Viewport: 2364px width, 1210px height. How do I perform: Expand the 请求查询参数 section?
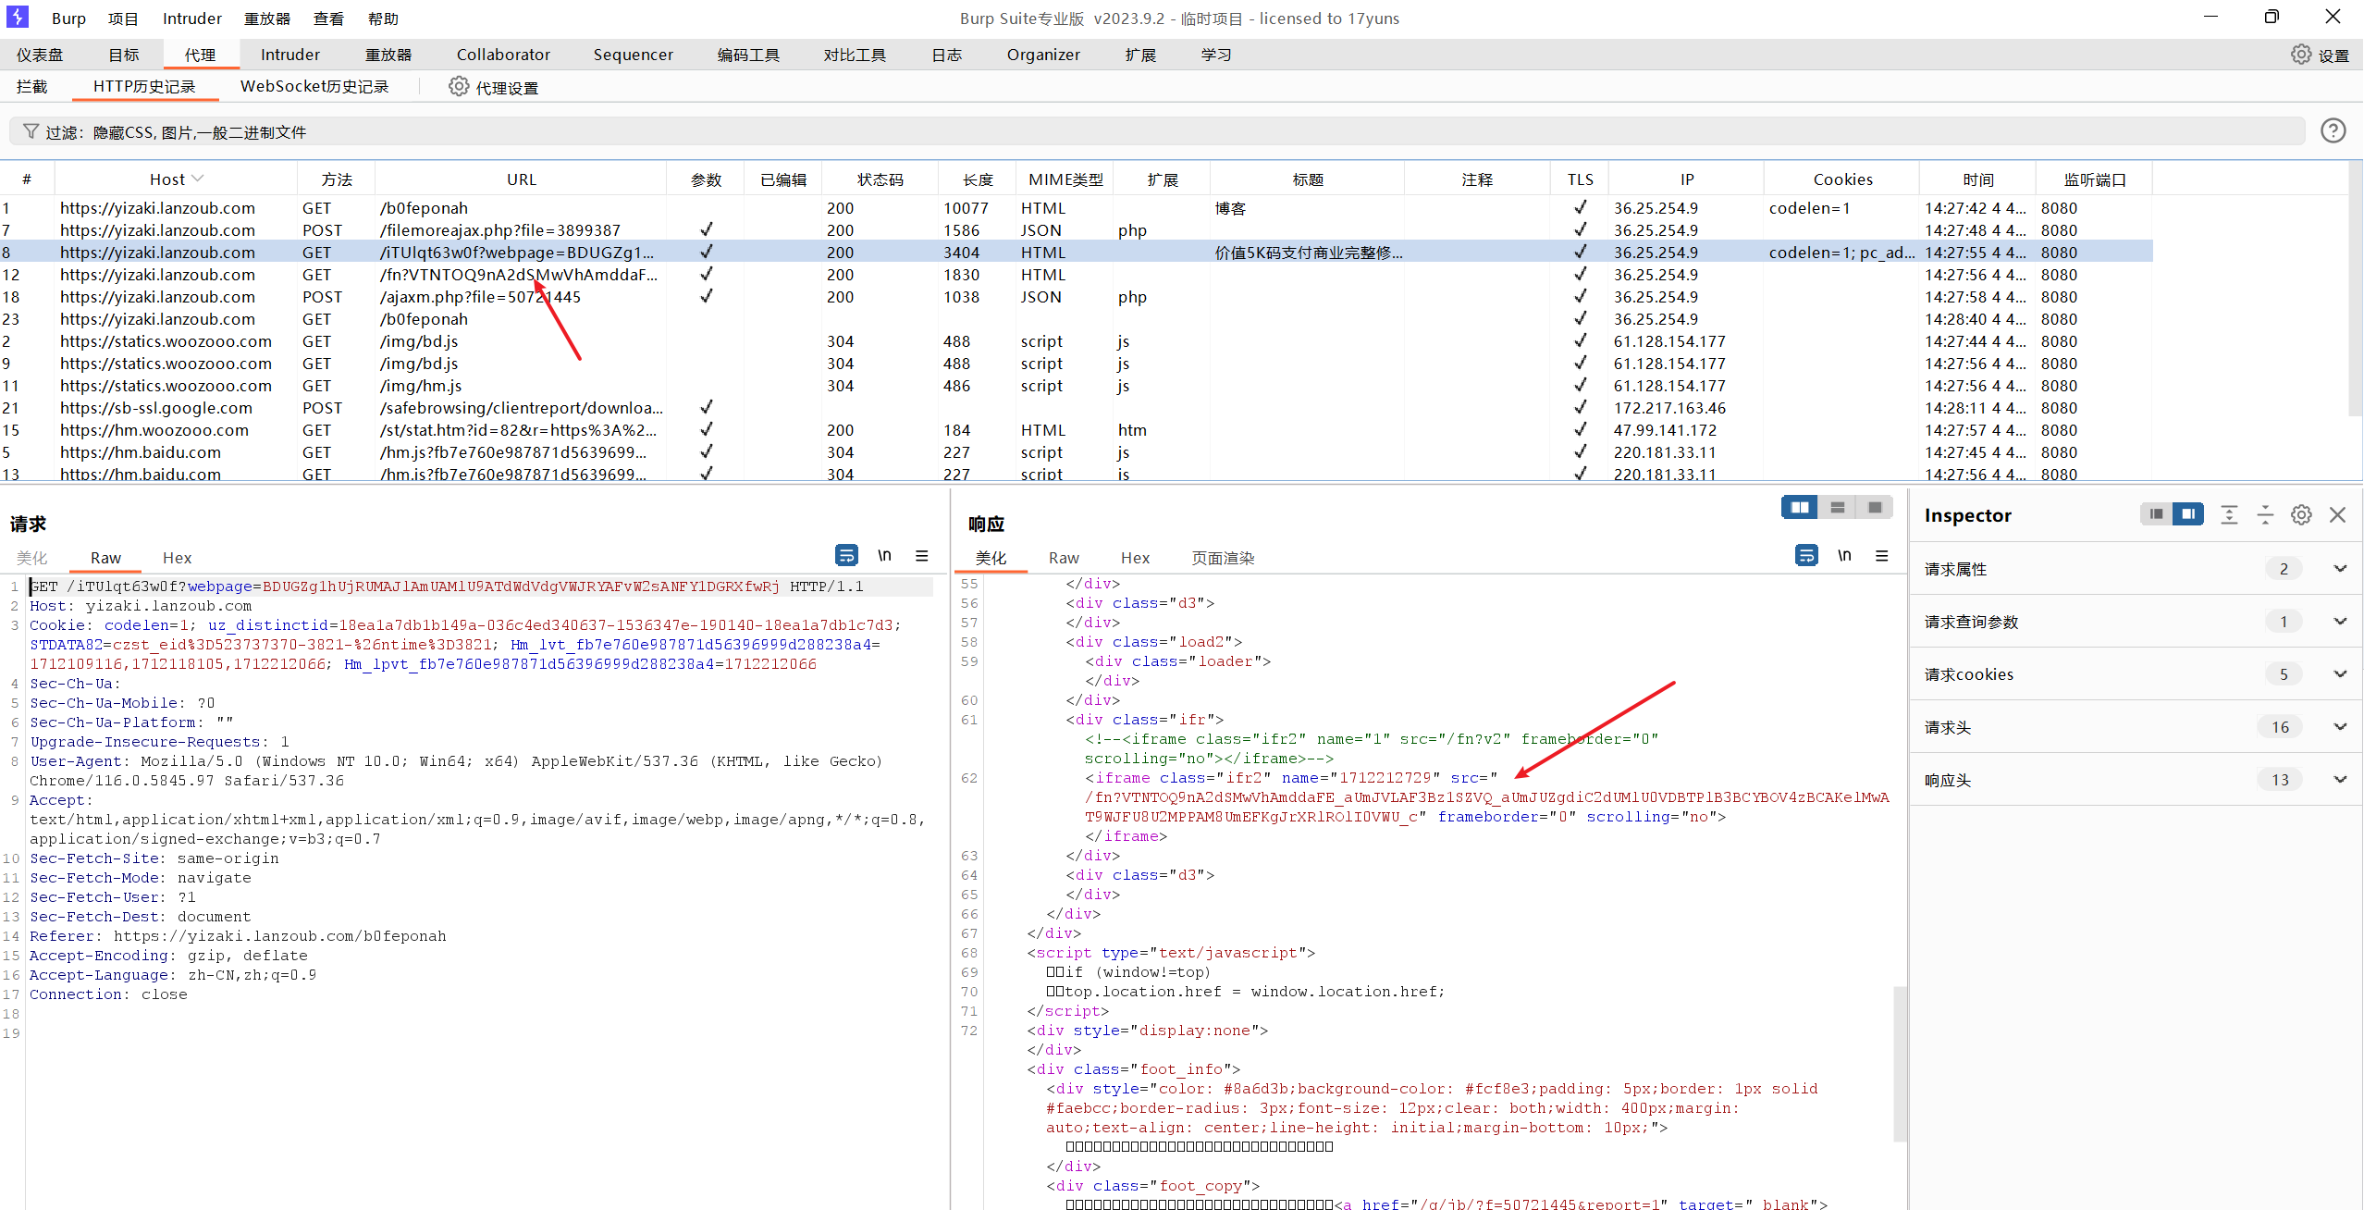(x=2340, y=622)
